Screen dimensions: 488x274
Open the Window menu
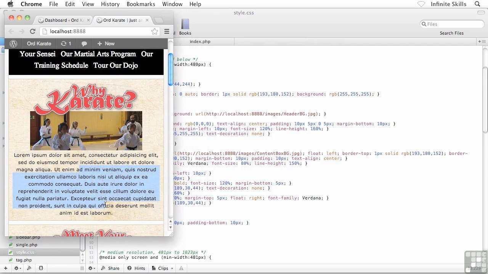(x=172, y=4)
